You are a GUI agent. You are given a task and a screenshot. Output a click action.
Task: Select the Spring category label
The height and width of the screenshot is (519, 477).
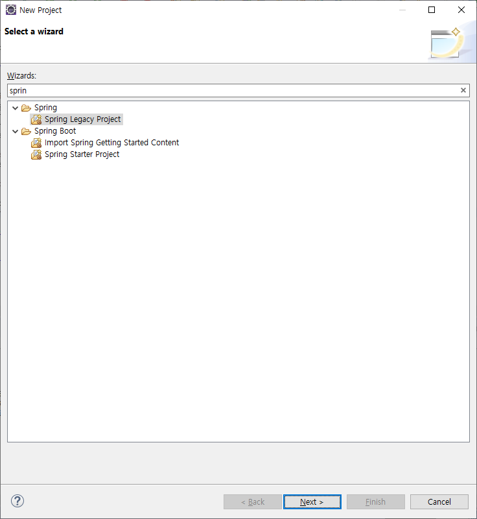[x=45, y=108]
